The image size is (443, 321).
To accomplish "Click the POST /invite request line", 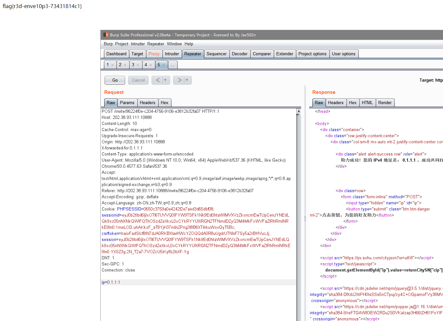I will click(x=161, y=111).
